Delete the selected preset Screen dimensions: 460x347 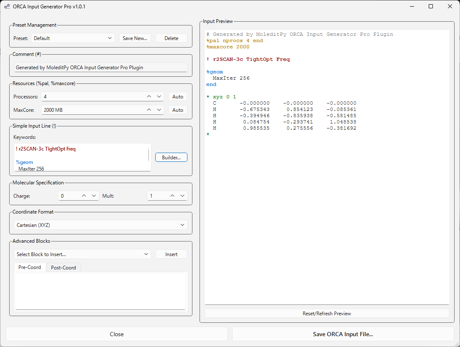click(x=171, y=38)
